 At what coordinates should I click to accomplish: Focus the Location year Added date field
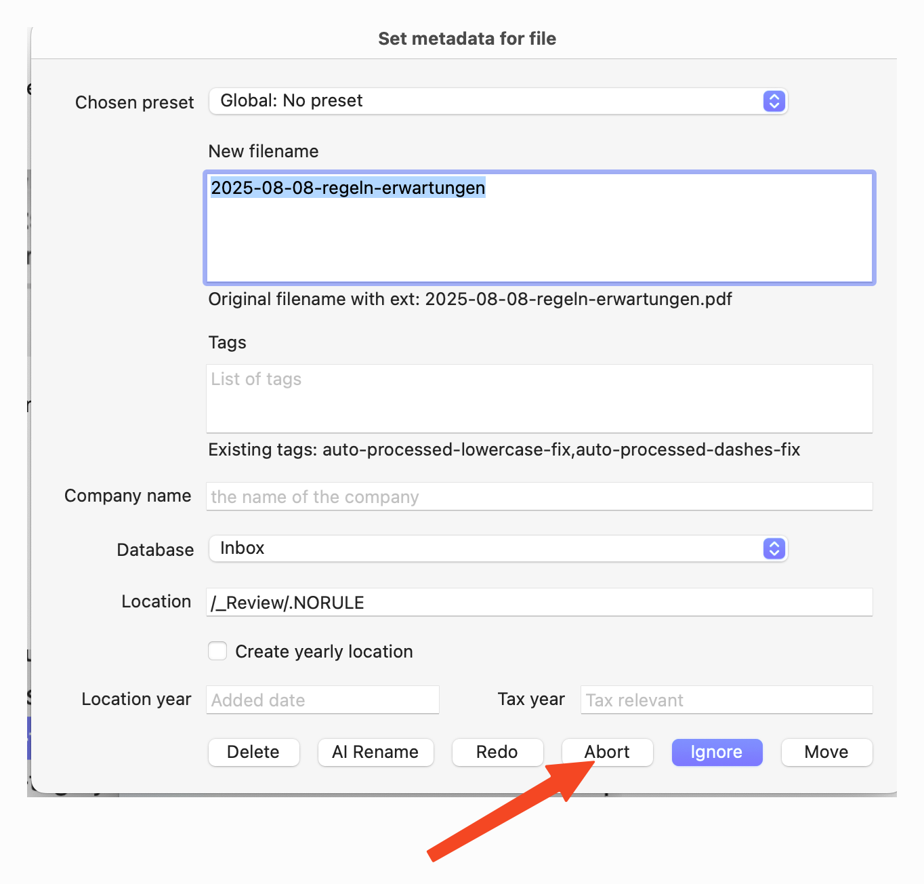click(322, 700)
